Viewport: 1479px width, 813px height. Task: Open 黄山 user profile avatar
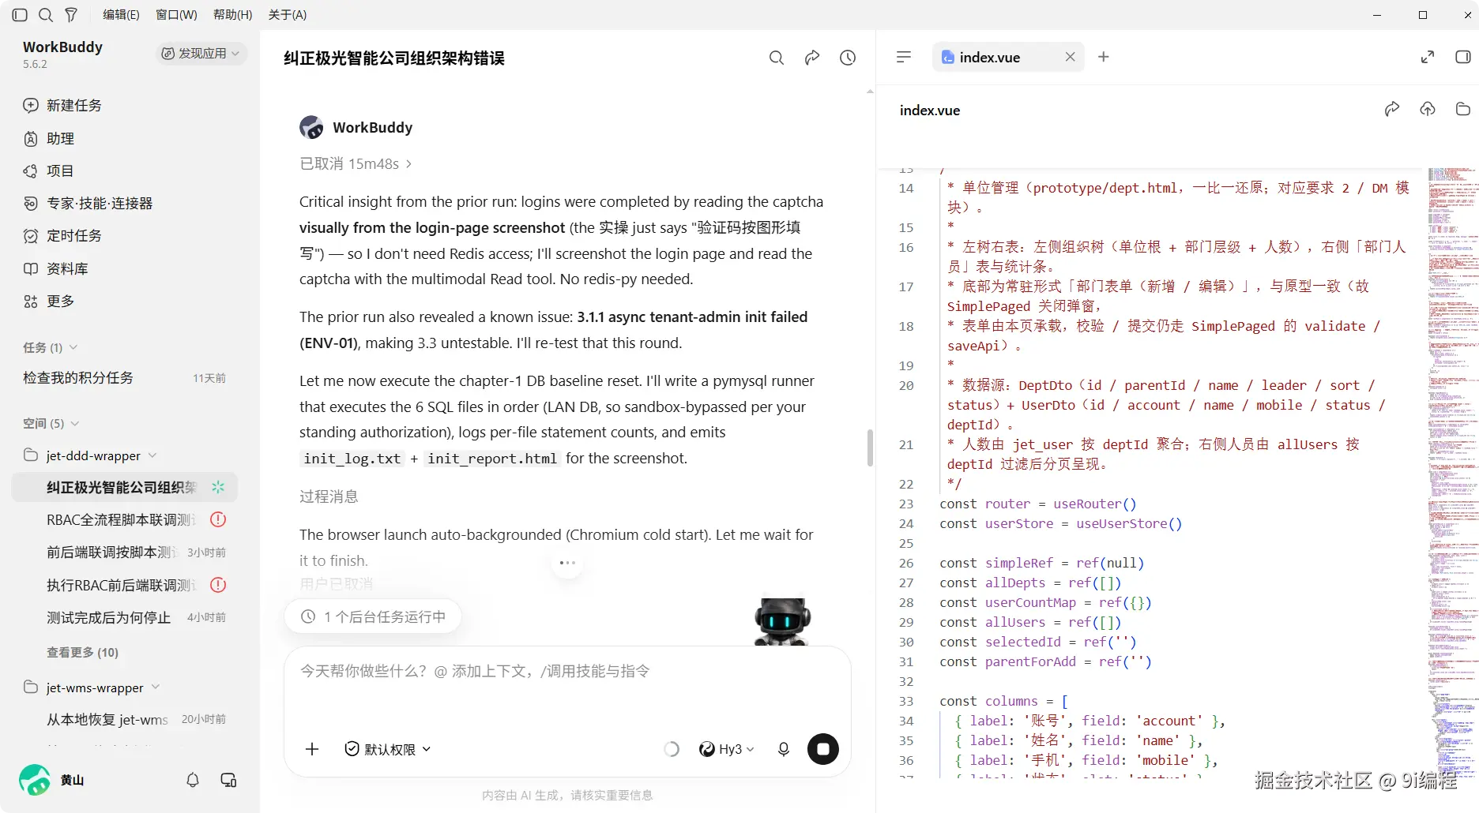click(x=35, y=780)
